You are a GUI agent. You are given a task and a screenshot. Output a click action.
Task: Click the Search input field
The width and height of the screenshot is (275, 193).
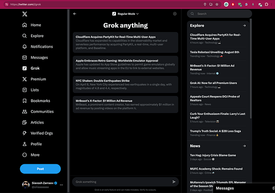[x=220, y=14]
